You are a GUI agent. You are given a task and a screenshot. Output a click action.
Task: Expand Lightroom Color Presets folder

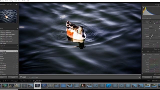6,36
